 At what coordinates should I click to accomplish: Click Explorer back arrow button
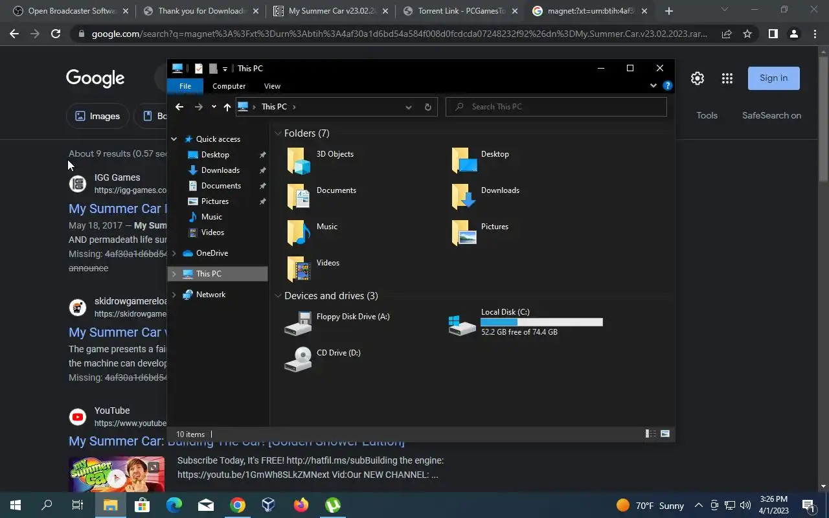pyautogui.click(x=179, y=107)
